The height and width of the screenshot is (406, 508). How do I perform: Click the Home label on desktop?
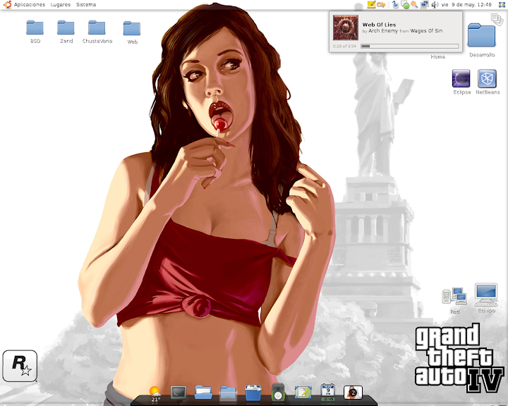pos(437,56)
